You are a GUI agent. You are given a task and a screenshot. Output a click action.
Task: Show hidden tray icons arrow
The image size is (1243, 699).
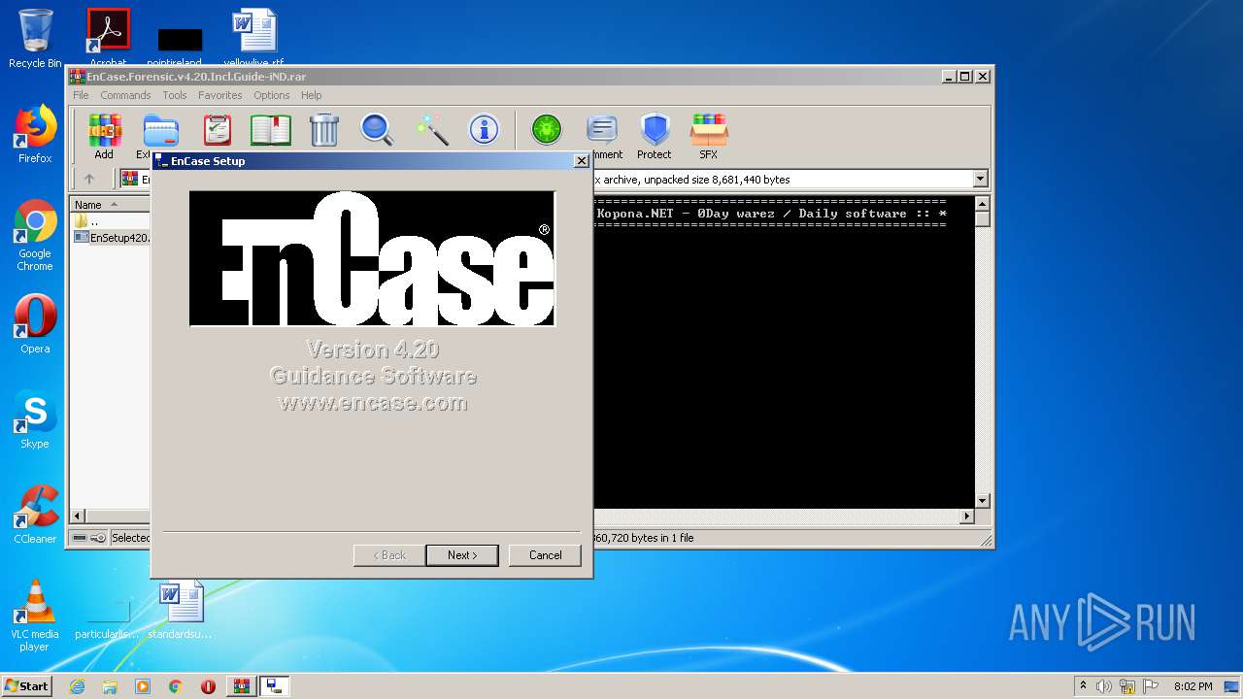[x=1083, y=686]
